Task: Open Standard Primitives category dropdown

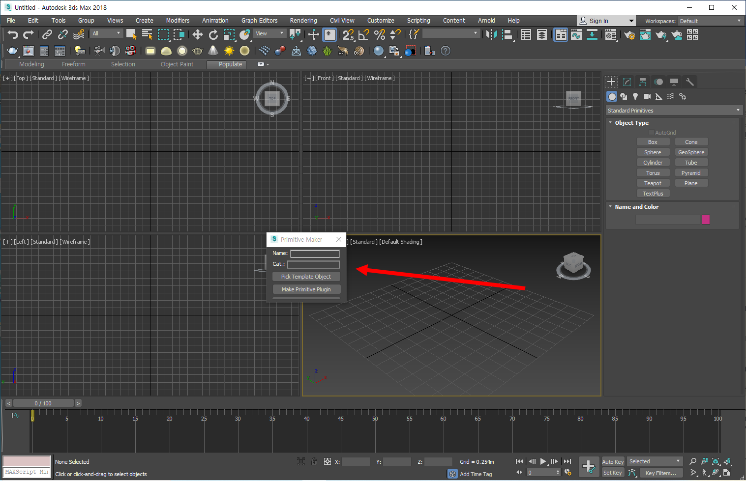Action: click(x=674, y=111)
